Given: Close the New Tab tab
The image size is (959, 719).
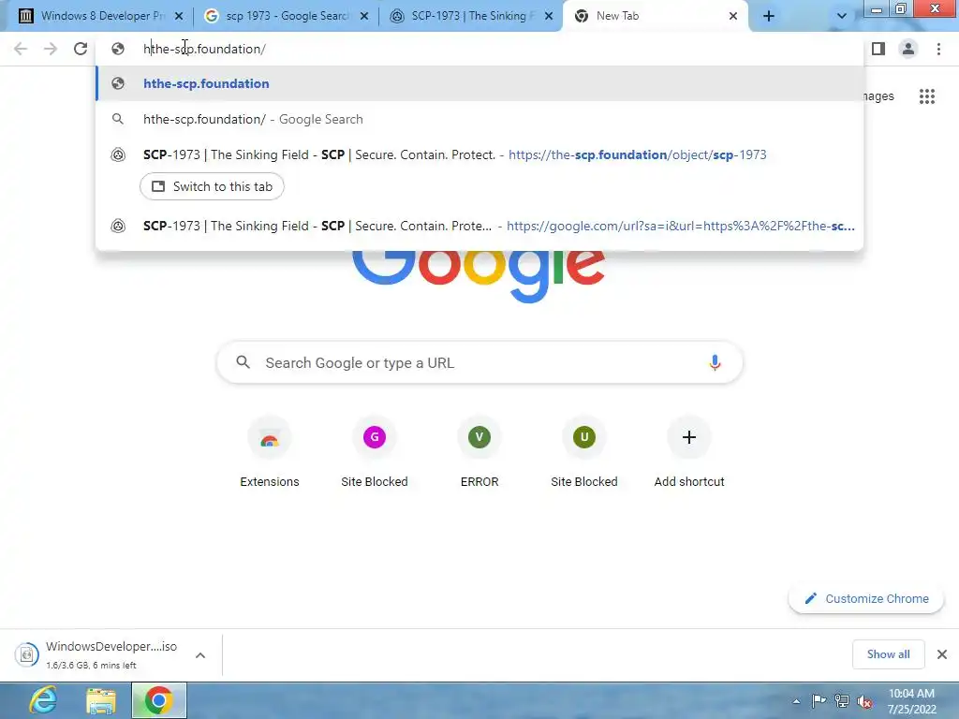Looking at the screenshot, I should (733, 16).
